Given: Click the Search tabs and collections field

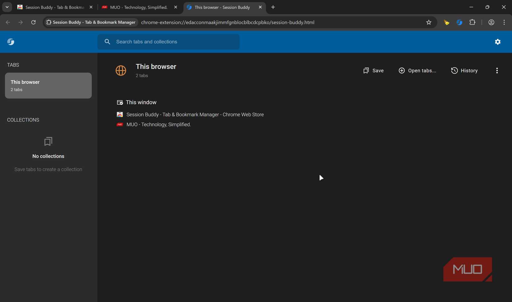Looking at the screenshot, I should click(169, 41).
